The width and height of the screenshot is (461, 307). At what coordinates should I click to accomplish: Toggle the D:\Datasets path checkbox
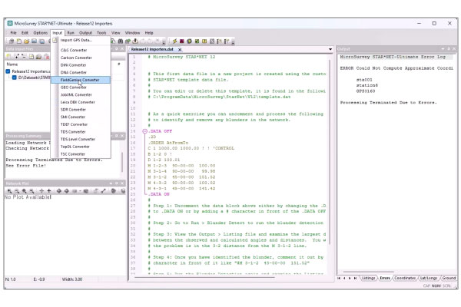[14, 78]
